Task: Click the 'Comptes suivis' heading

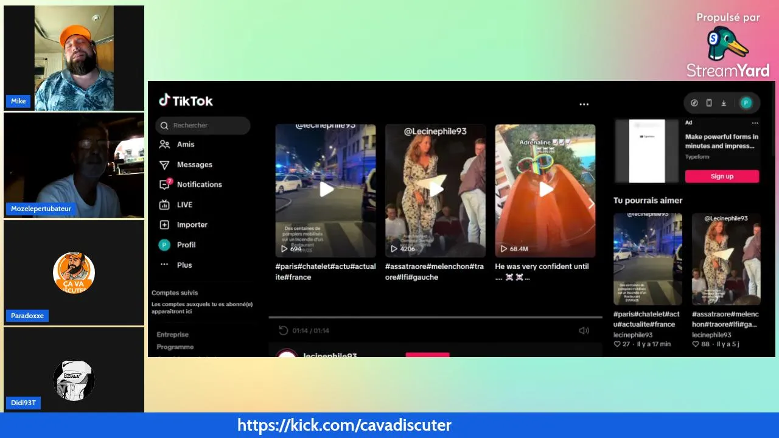Action: pos(175,293)
